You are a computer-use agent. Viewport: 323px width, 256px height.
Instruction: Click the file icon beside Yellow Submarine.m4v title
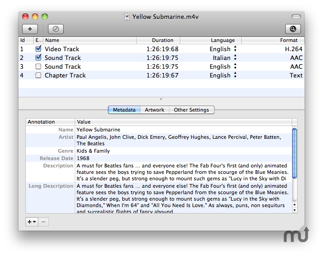tap(127, 17)
